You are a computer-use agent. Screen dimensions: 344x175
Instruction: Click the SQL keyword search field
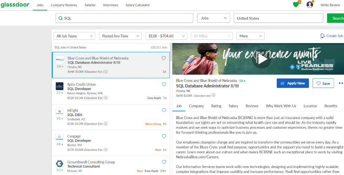click(124, 18)
